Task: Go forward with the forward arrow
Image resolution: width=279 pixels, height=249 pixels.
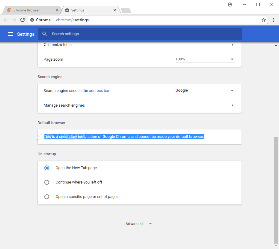Action: click(x=14, y=20)
